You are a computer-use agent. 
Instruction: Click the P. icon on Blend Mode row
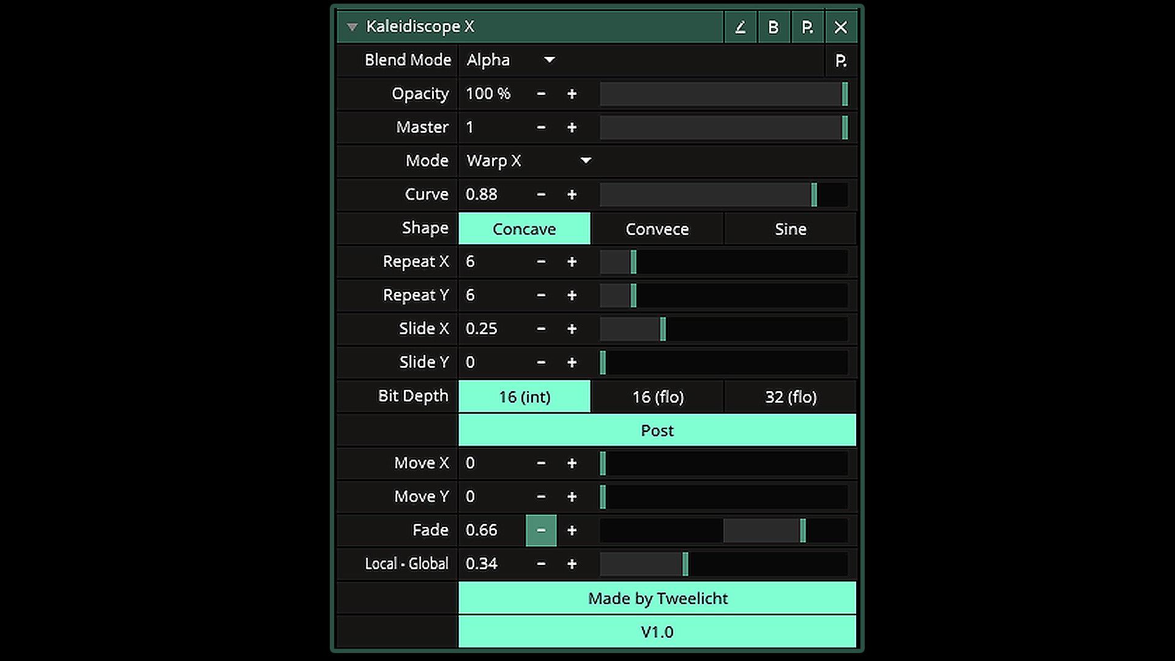pos(841,61)
